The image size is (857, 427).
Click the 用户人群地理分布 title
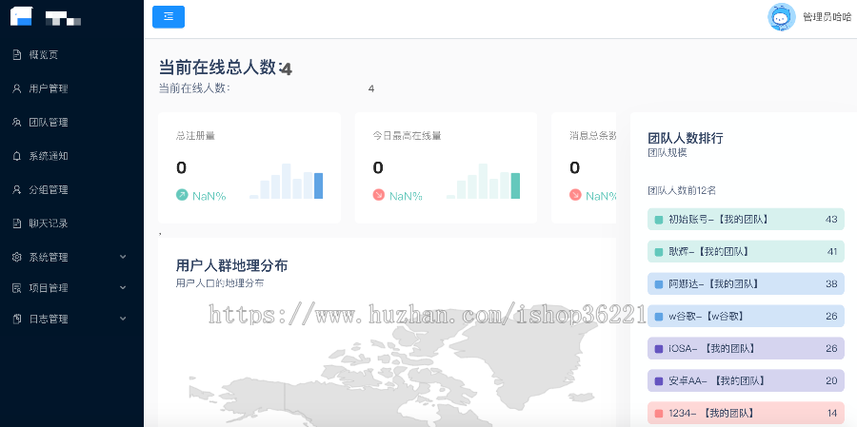point(231,266)
